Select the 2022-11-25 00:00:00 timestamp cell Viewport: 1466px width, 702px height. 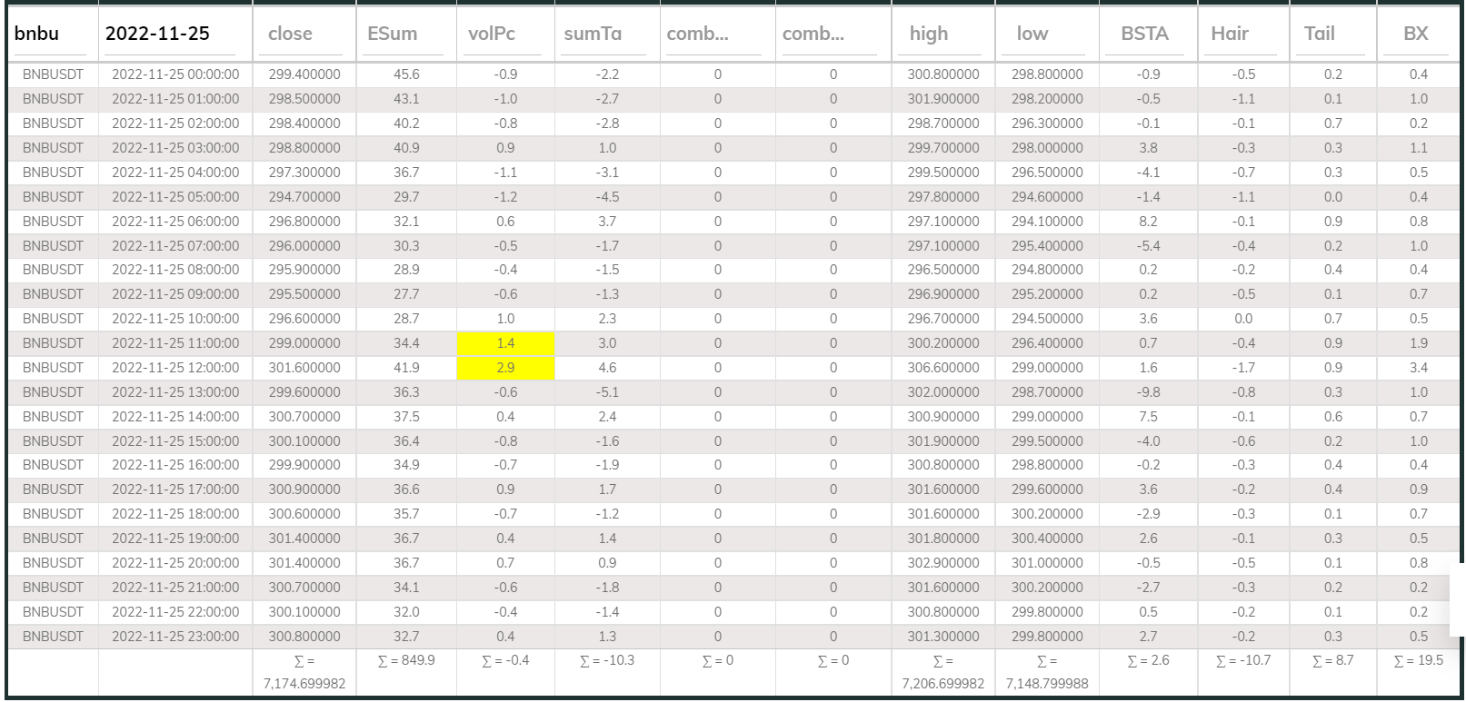[175, 74]
